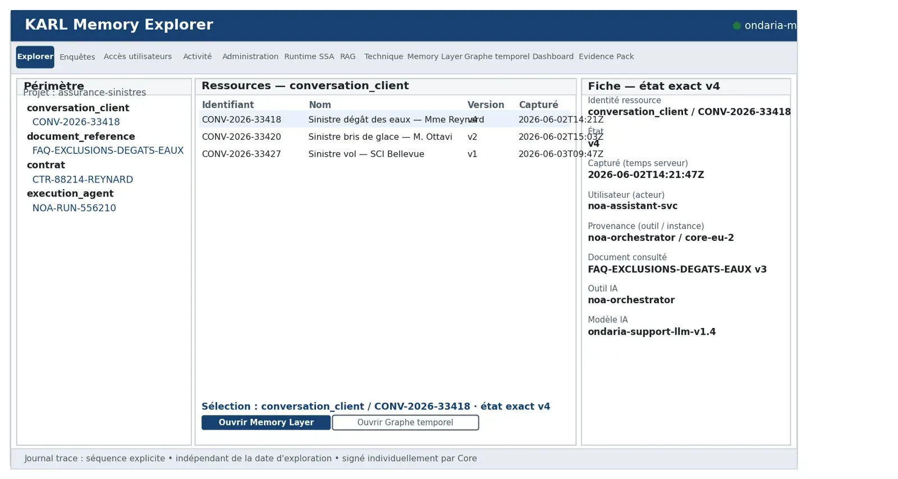Screen dimensions: 898x479
Task: Click the v2 version cell
Action: [x=473, y=137]
